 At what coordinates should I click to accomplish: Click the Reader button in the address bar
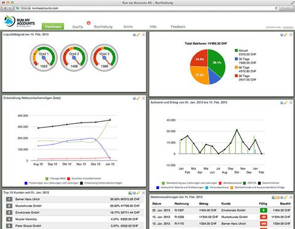286,8
